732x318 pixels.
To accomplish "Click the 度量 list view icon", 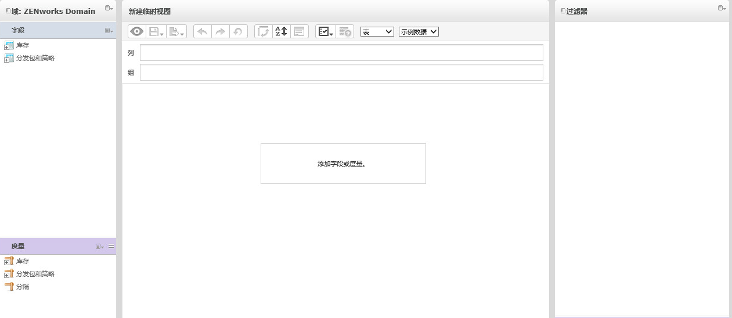I will pos(111,246).
